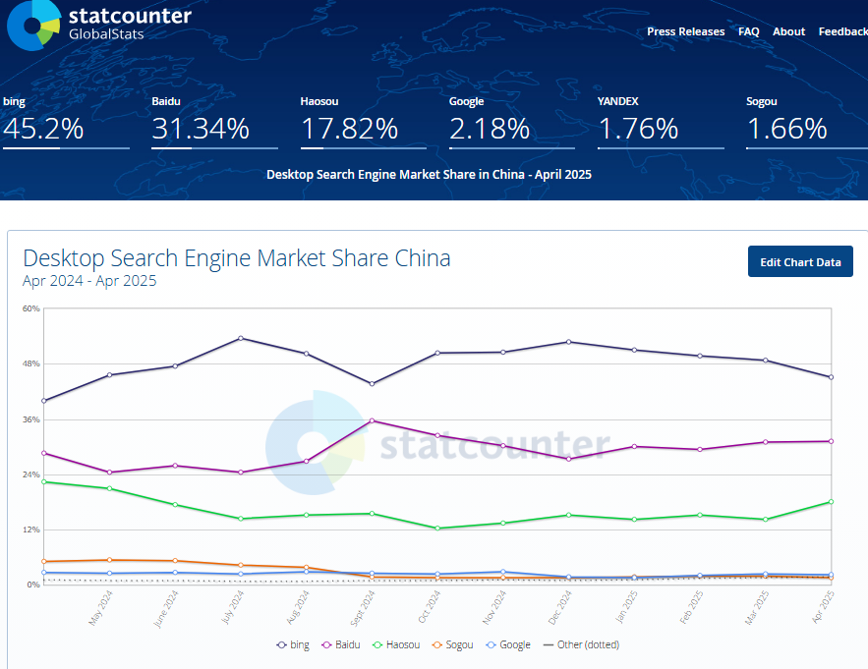Click bing's Sept 2024 dip data point
The height and width of the screenshot is (669, 868).
coord(372,384)
